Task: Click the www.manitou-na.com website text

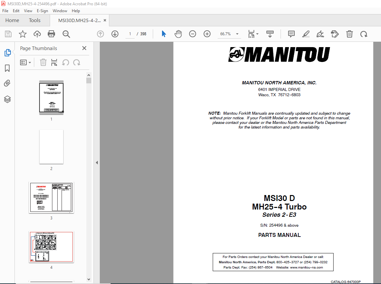Action: [x=306, y=267]
